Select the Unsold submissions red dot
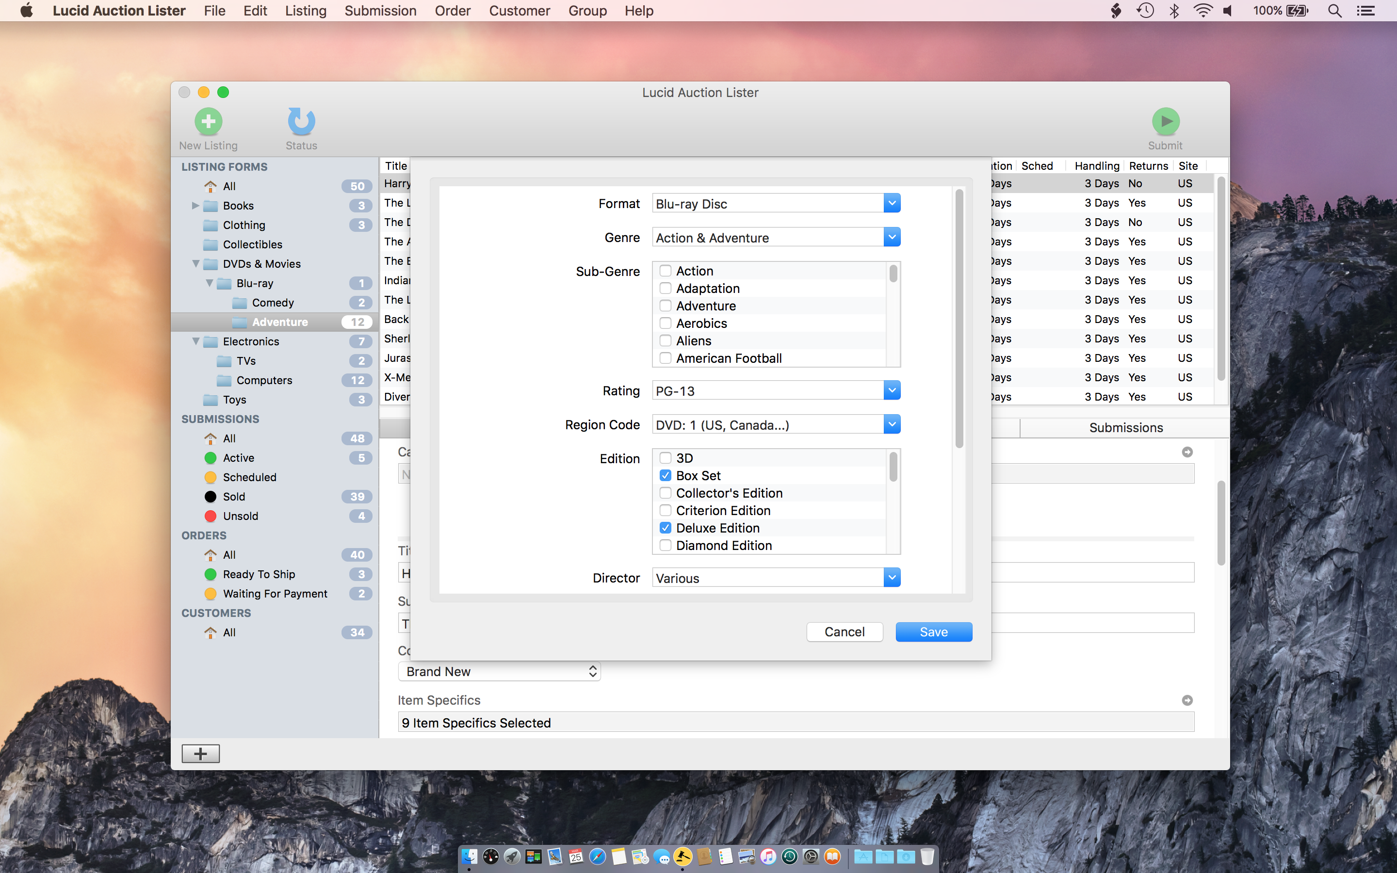 tap(211, 516)
